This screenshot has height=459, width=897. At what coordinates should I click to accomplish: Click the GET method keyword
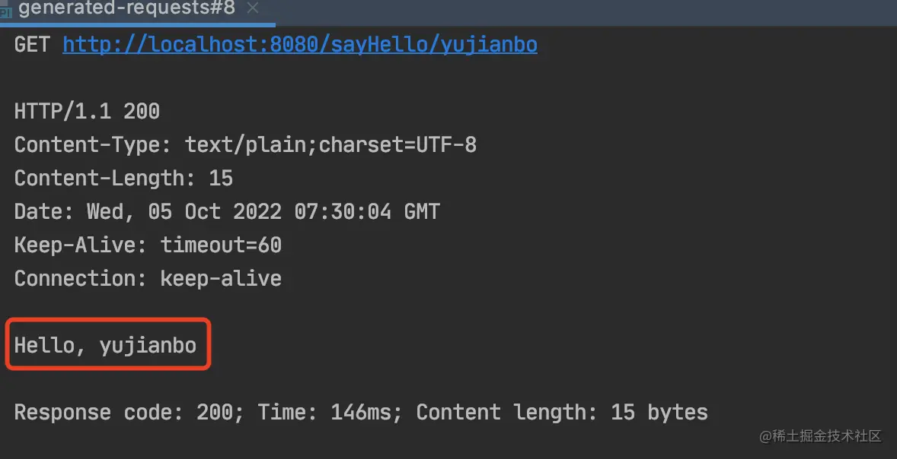32,45
